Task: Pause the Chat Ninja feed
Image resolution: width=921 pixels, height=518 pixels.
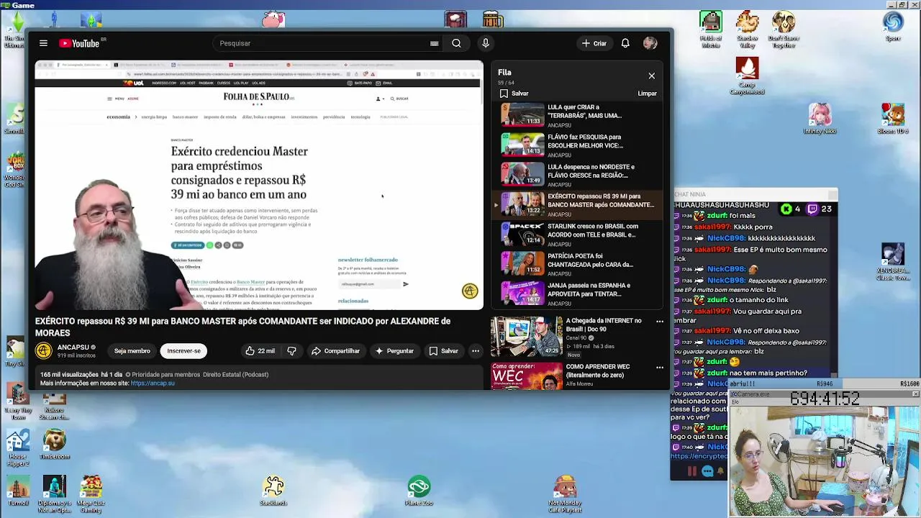Action: pos(691,471)
